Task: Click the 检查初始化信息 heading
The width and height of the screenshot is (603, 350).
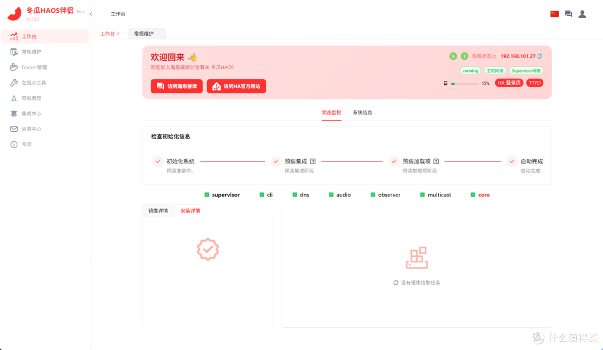Action: tap(170, 137)
